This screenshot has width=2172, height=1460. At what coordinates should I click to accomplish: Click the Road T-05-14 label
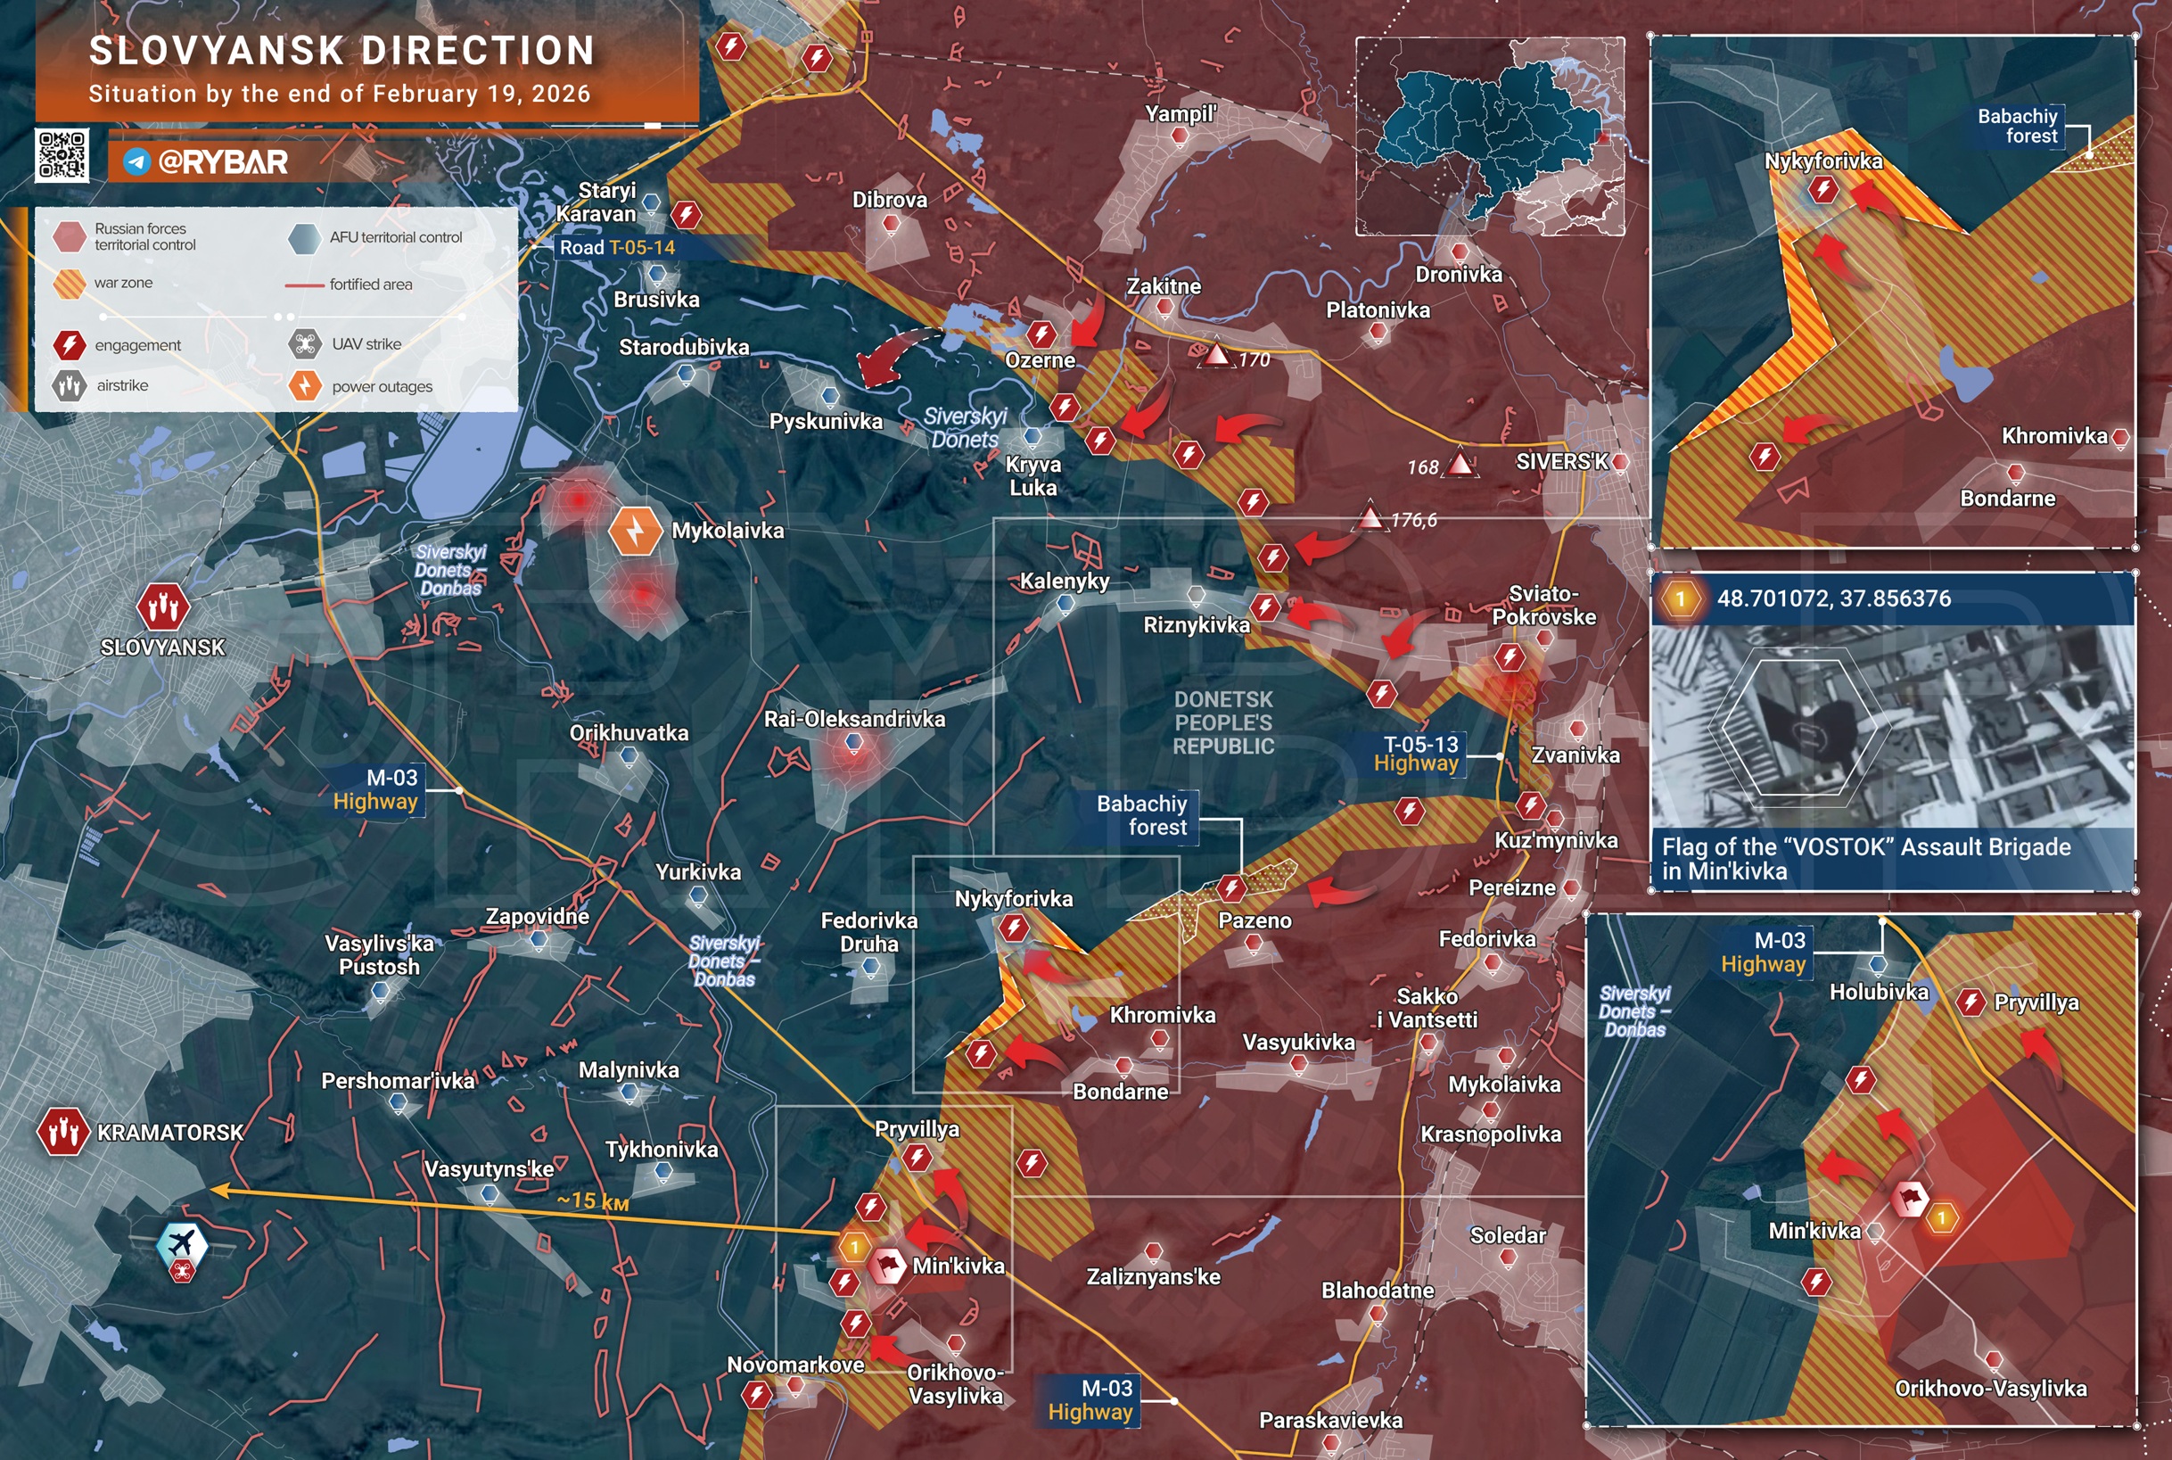[617, 248]
